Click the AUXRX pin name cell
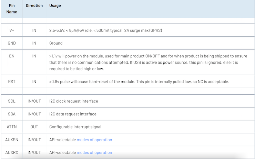This screenshot has height=160, width=255. click(x=11, y=152)
